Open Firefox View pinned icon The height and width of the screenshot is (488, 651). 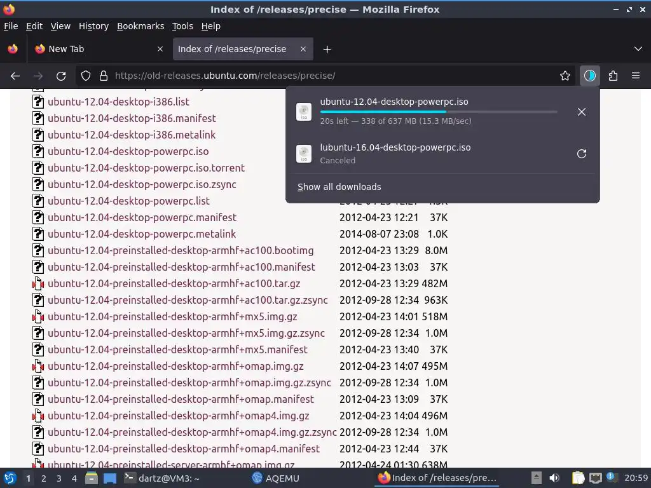13,49
